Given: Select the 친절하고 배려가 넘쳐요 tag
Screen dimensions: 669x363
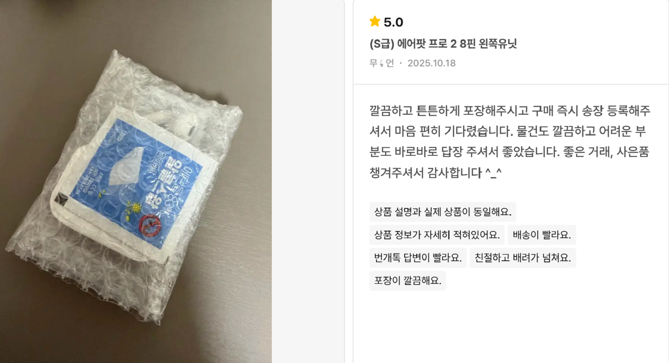Looking at the screenshot, I should point(523,258).
